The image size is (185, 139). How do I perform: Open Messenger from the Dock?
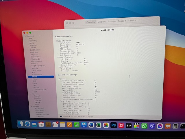160,126
